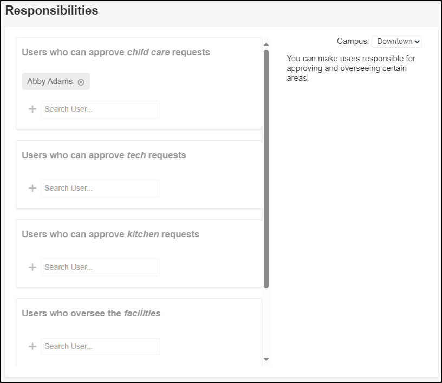This screenshot has width=442, height=383.
Task: Open the Campus dropdown set to Downtown
Action: (x=396, y=42)
